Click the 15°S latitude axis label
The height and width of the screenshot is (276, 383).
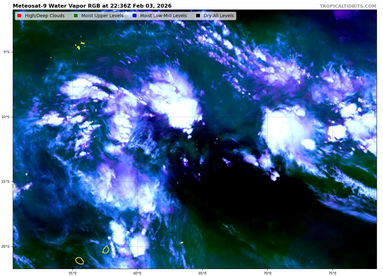click(x=6, y=181)
